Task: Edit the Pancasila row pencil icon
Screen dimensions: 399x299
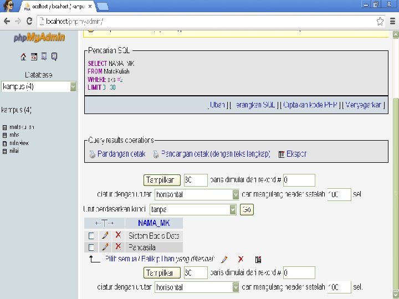Action: click(x=105, y=246)
